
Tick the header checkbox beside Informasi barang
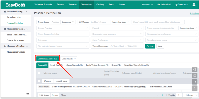[x=39, y=73]
